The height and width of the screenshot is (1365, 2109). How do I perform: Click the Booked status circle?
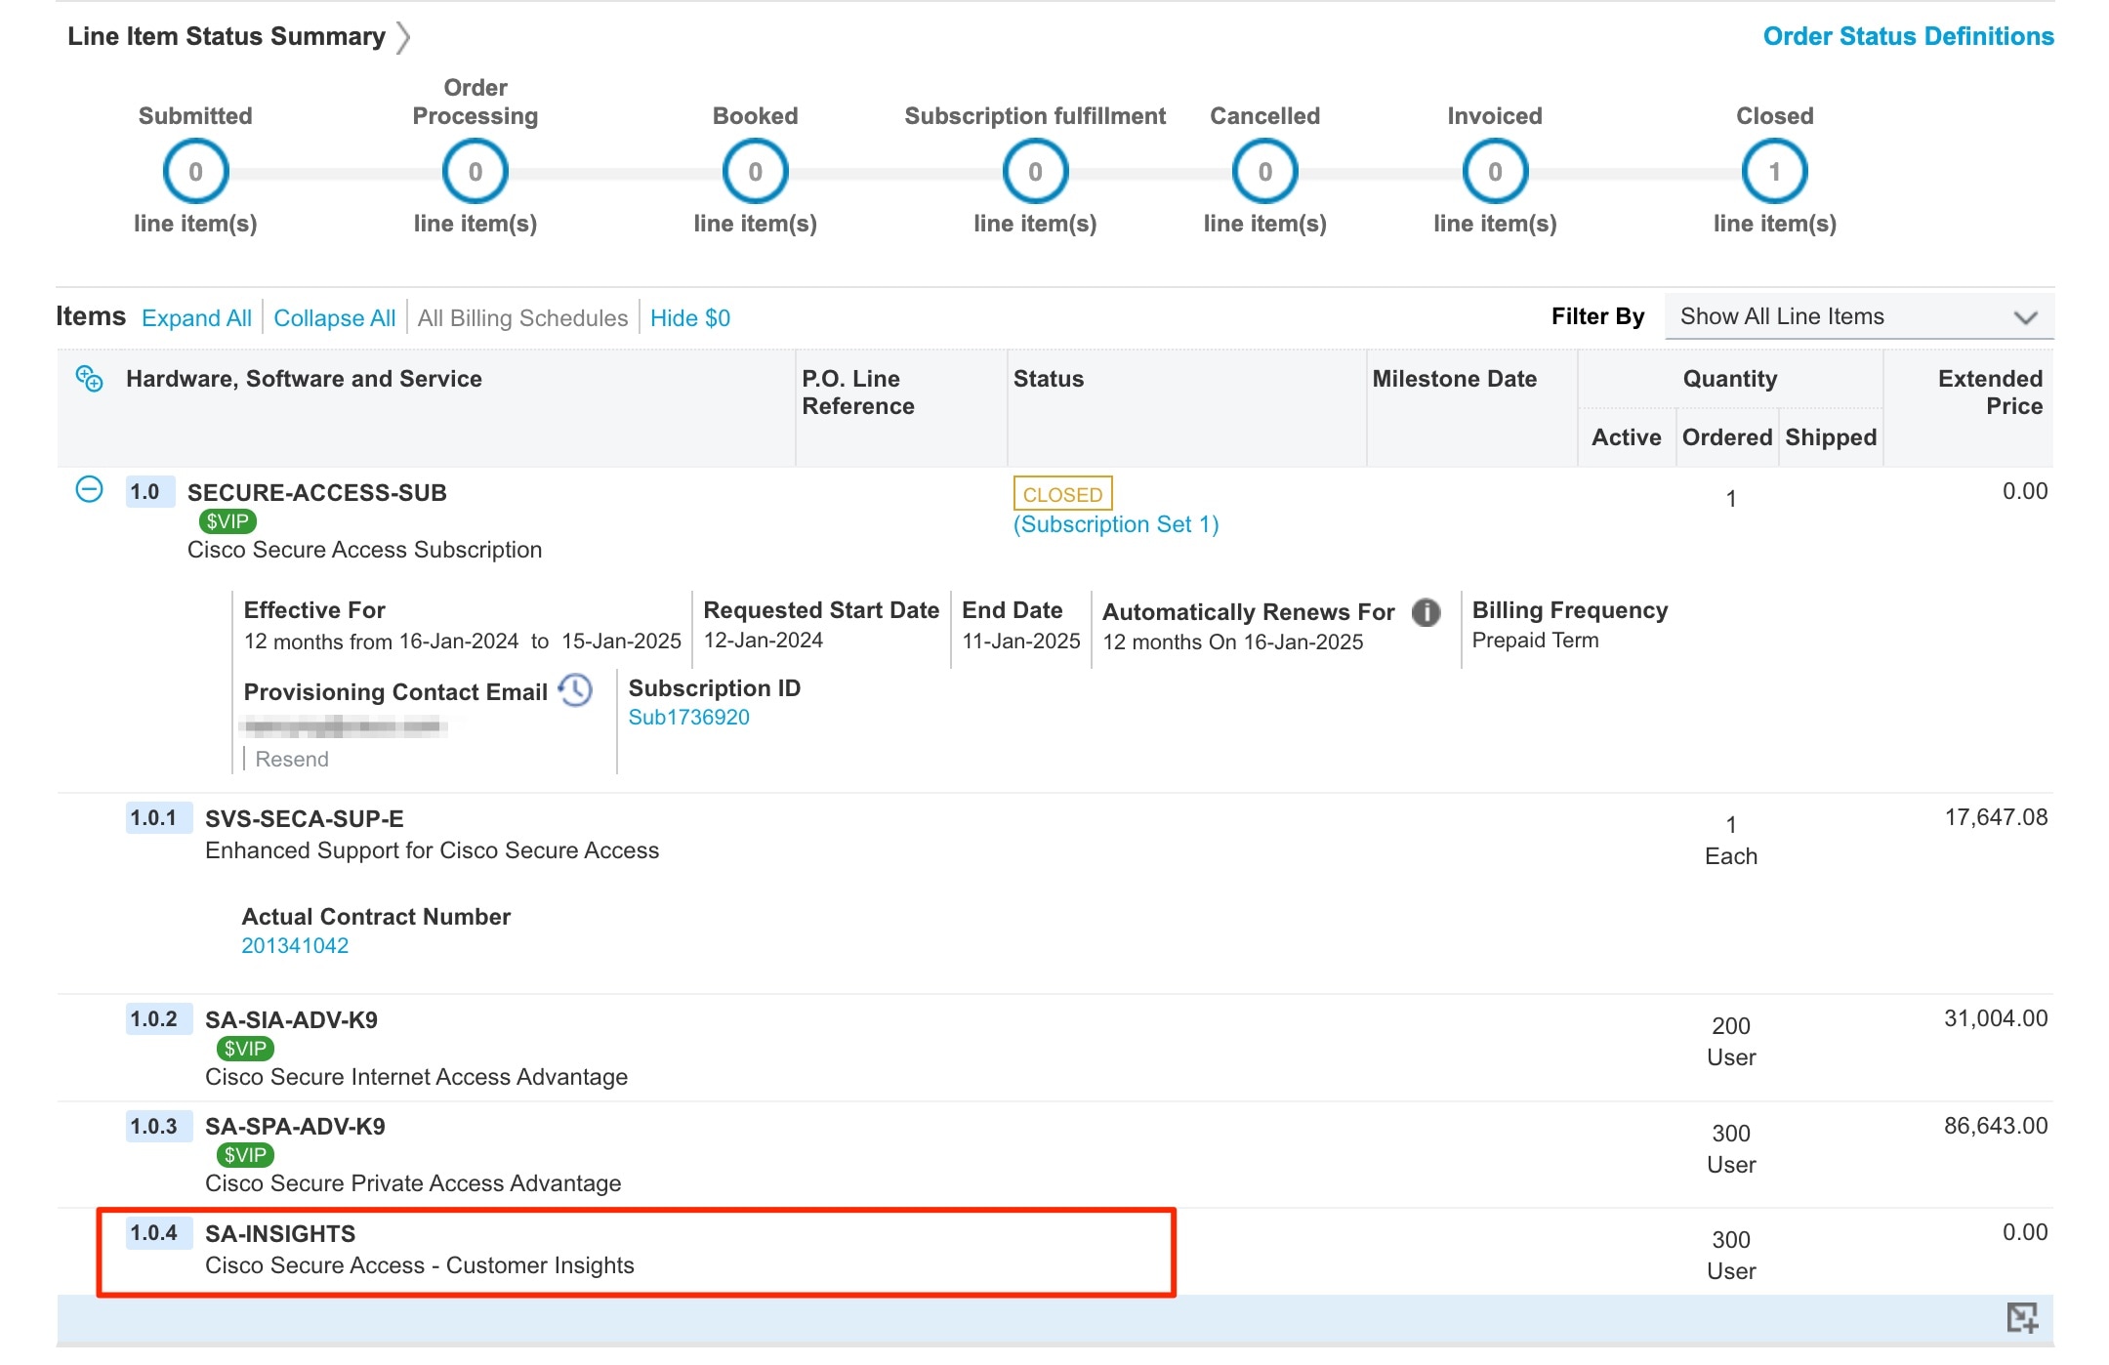tap(755, 172)
